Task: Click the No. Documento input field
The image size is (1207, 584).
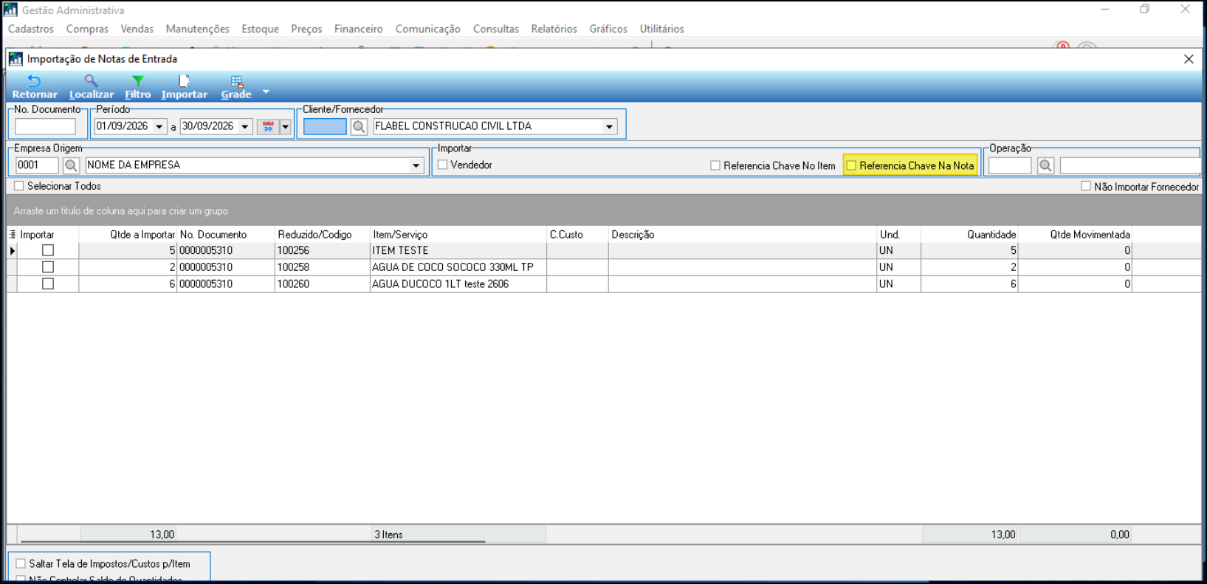Action: (45, 127)
